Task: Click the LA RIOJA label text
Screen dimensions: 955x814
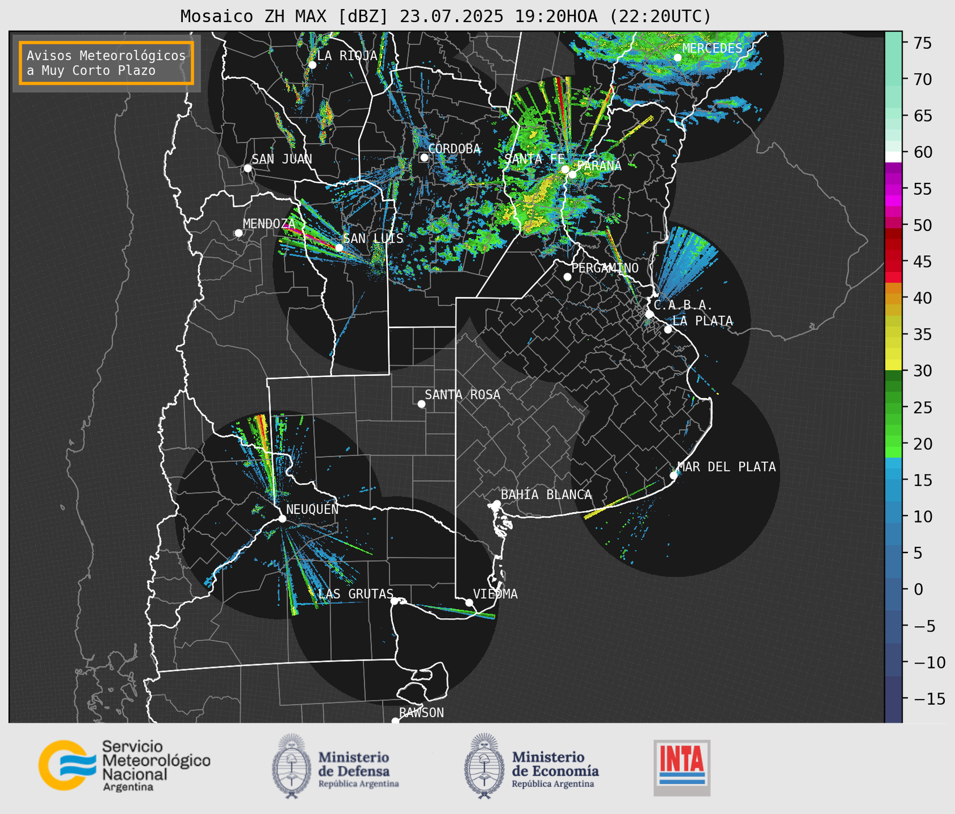Action: [347, 55]
